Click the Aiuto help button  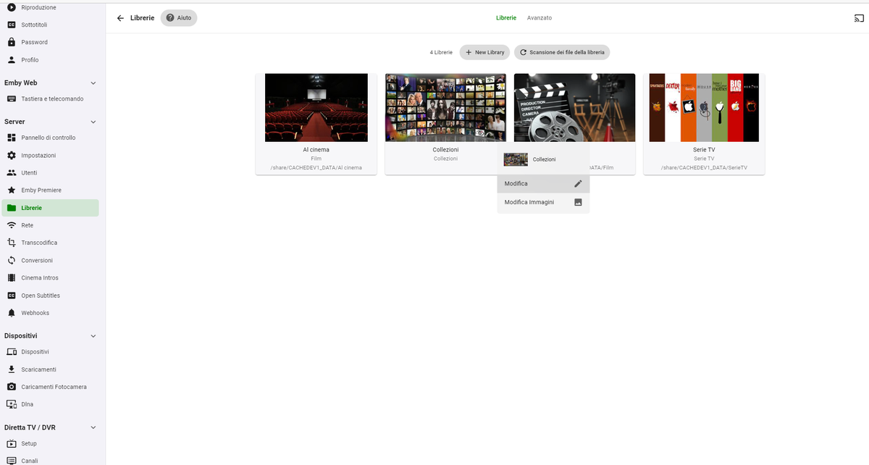179,18
